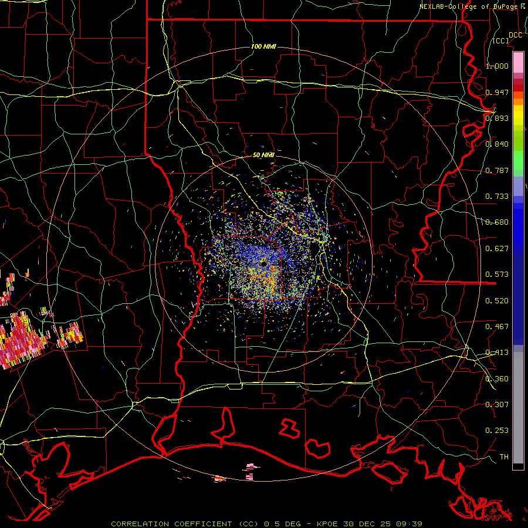Screen dimensions: 528x528
Task: Select the 0.520 scale value
Action: tap(497, 301)
